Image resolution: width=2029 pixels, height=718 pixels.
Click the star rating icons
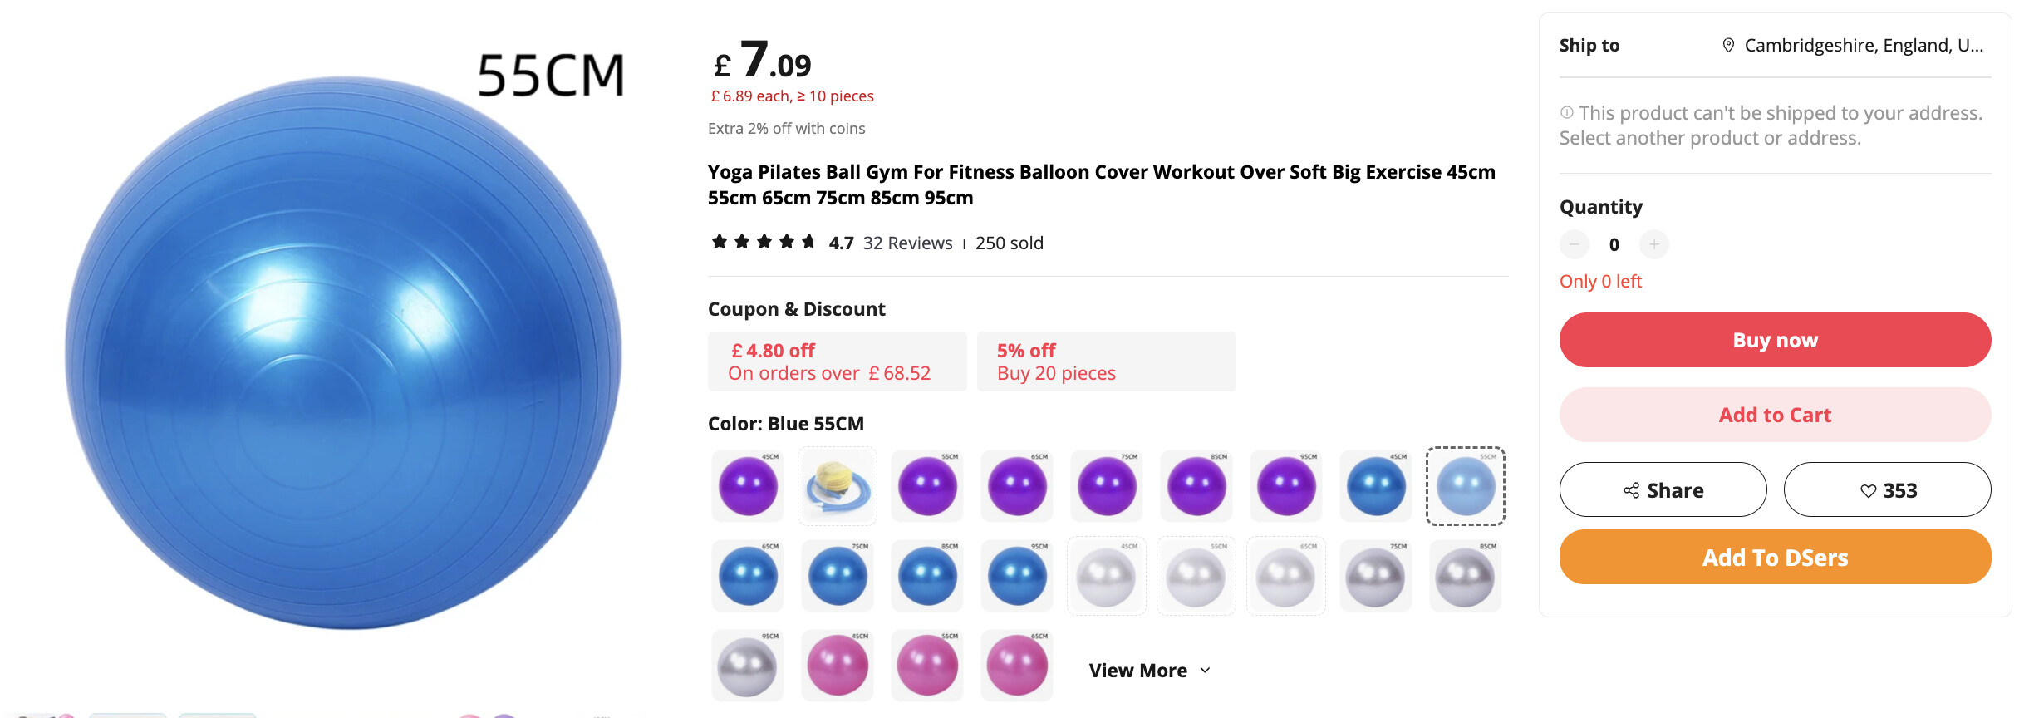763,242
